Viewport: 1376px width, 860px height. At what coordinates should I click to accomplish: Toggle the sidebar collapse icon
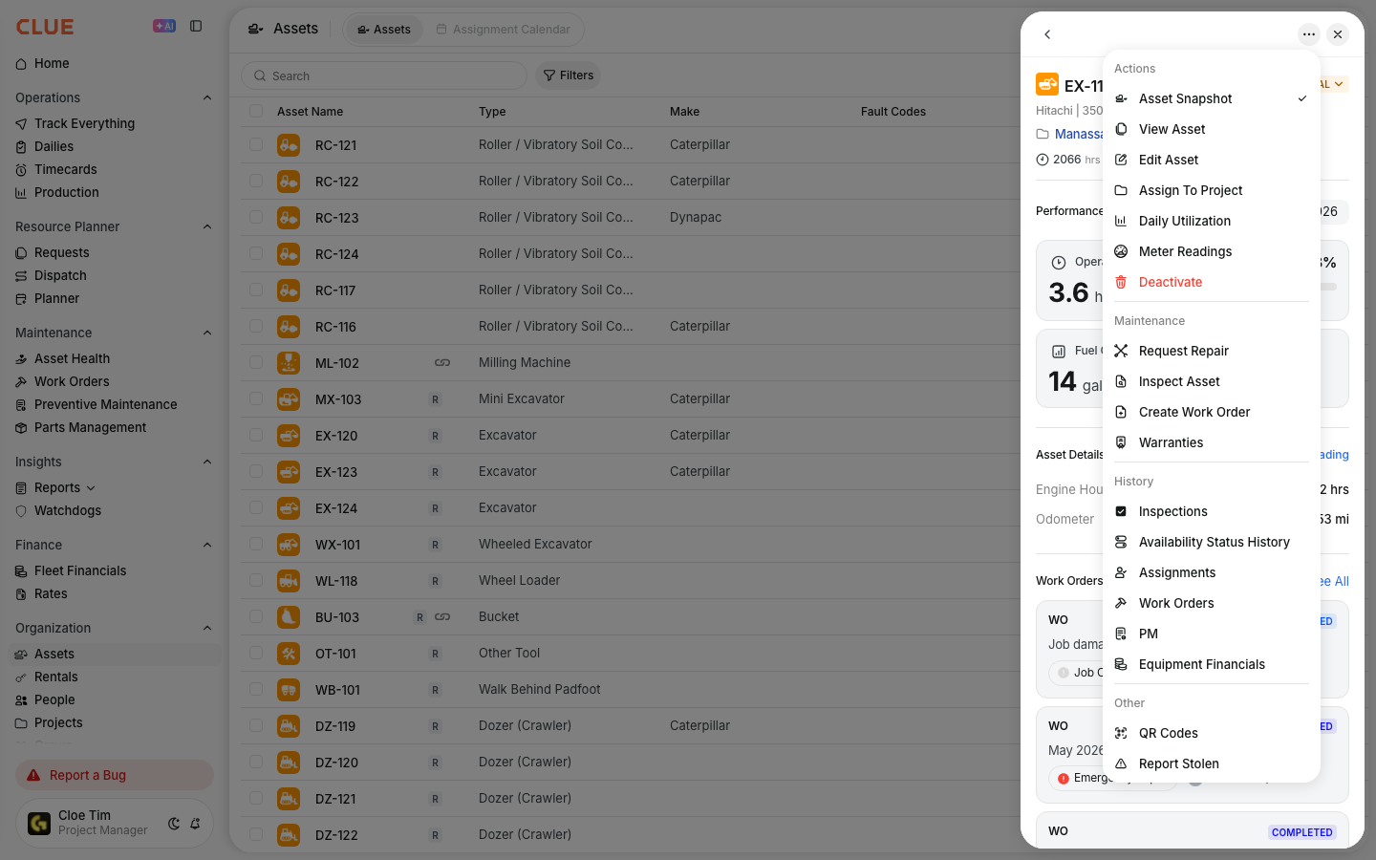(x=196, y=26)
